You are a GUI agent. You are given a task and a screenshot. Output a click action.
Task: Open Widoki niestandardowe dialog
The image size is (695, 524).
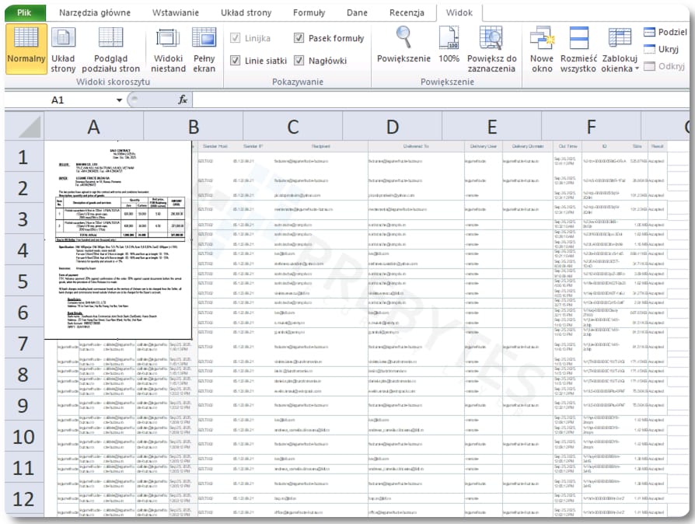pos(168,49)
